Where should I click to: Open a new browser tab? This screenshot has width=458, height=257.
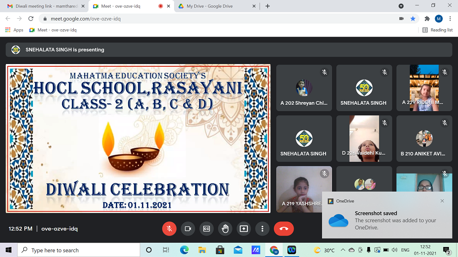[267, 6]
